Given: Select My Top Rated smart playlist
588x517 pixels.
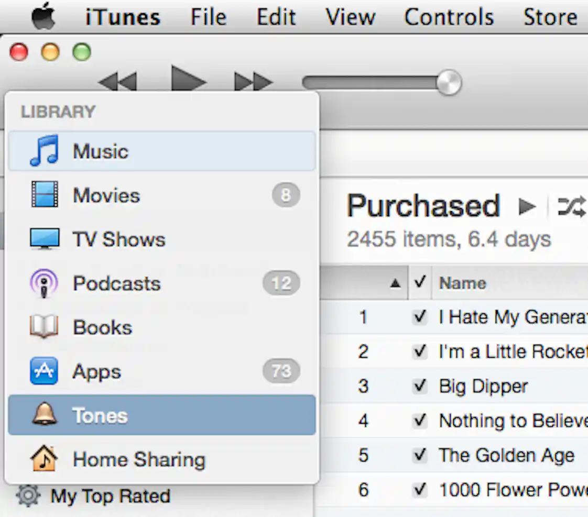Looking at the screenshot, I should coord(111,496).
